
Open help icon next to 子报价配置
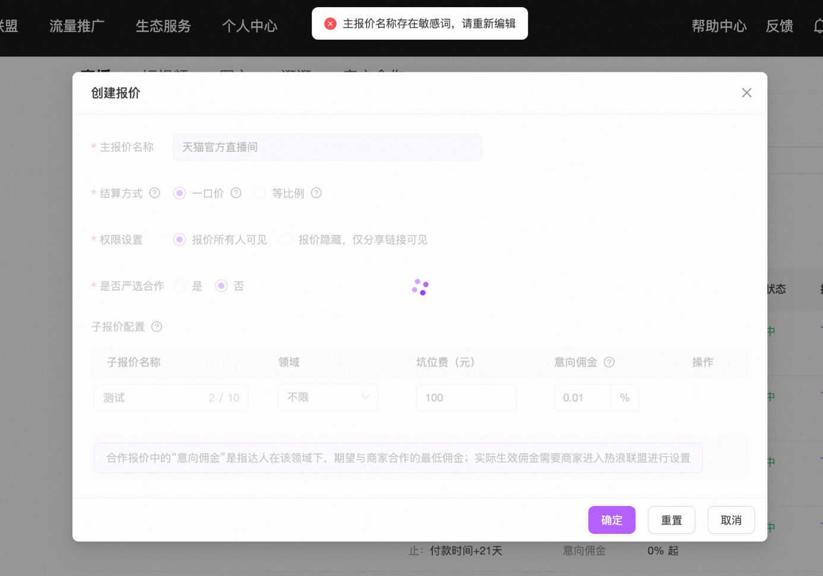[x=157, y=327]
